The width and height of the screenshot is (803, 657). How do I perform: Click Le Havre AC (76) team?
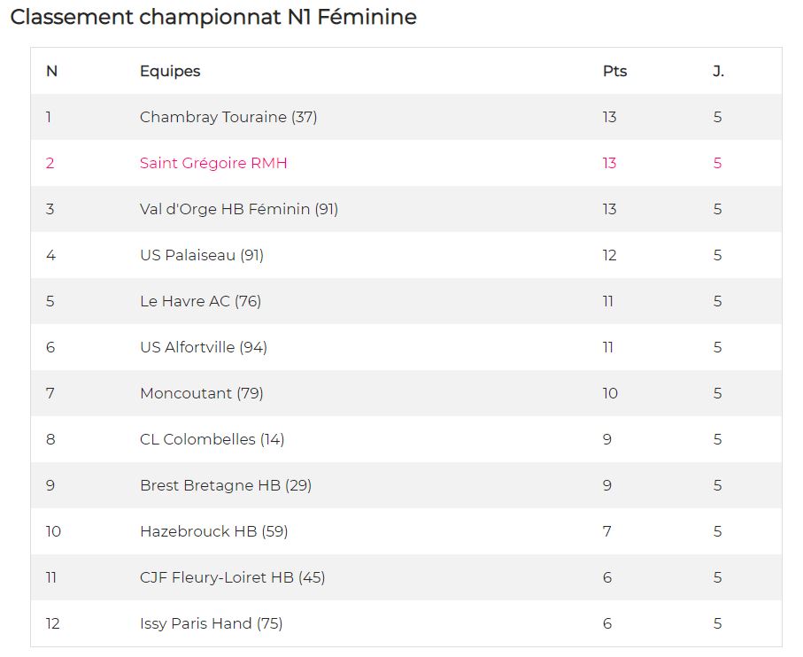pos(200,301)
